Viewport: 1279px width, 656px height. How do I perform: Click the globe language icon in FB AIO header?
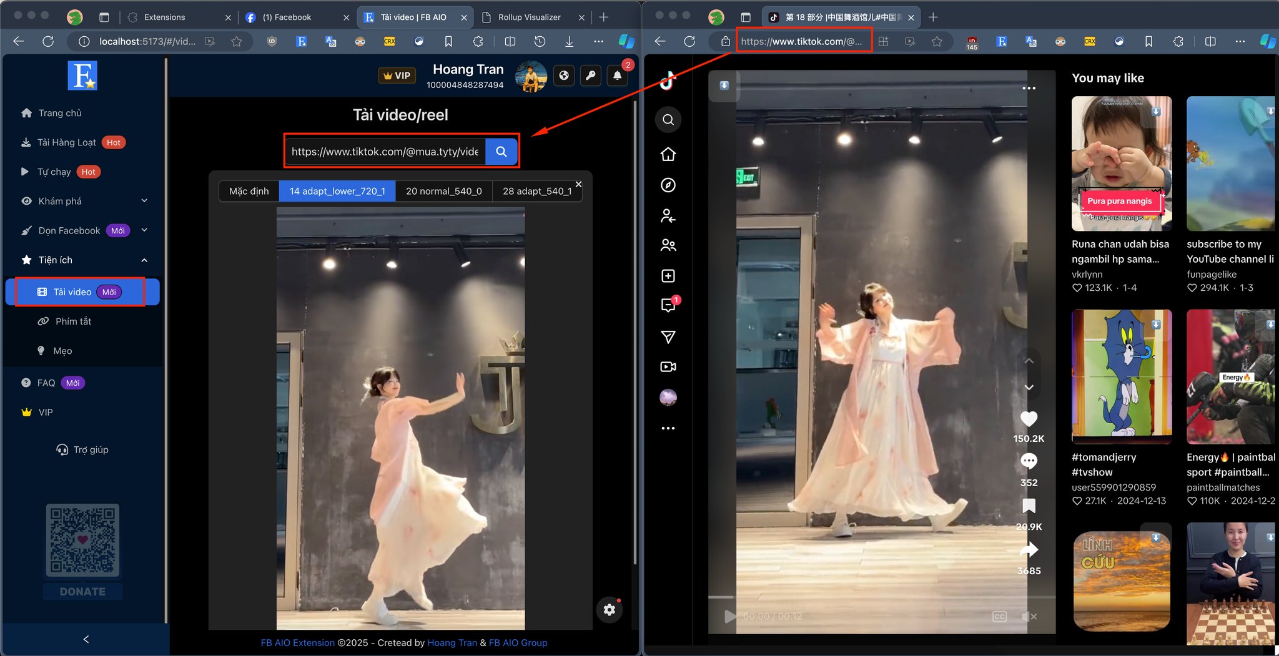564,76
